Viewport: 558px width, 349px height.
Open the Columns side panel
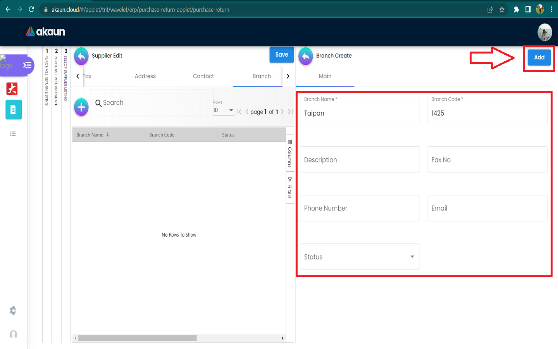(x=289, y=154)
